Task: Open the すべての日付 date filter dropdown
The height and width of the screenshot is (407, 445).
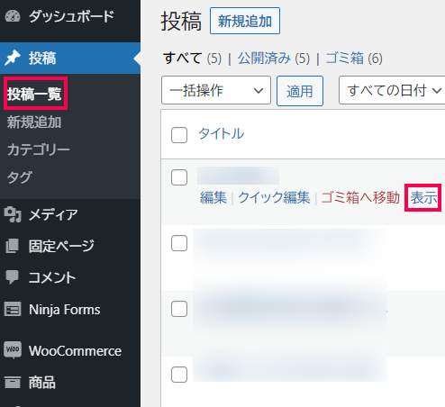Action: point(392,90)
